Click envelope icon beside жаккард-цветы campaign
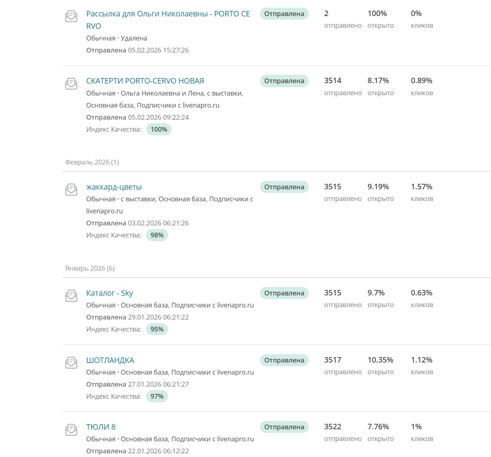The image size is (491, 457). 71,190
